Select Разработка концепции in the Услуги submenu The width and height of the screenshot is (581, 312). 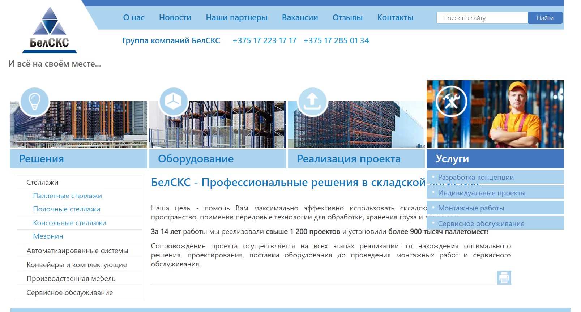[x=495, y=177]
